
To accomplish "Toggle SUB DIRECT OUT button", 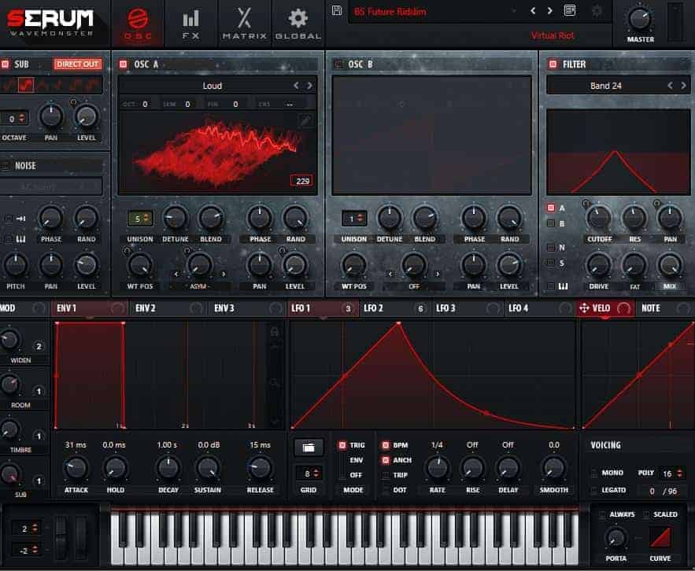I will [x=78, y=64].
